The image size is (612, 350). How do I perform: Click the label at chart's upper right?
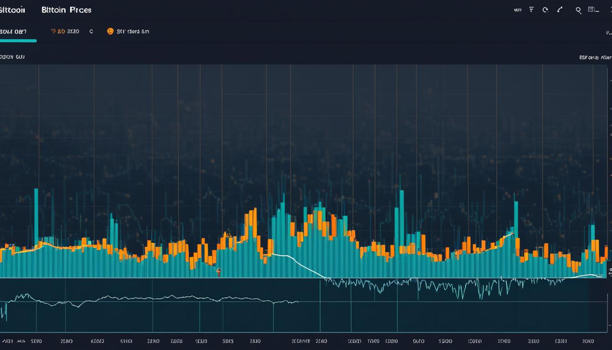[595, 58]
